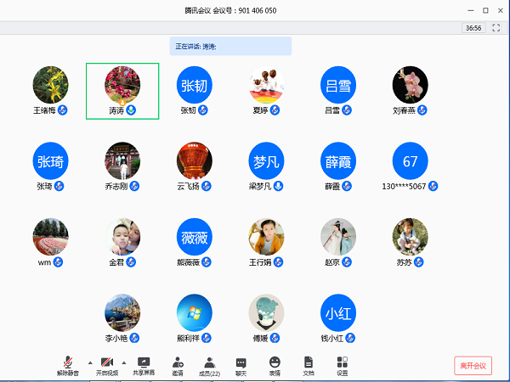Image resolution: width=510 pixels, height=382 pixels.
Task: Open the settings grid icon
Action: [x=343, y=366]
